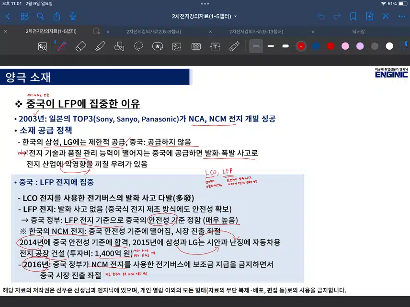Pick the lavender pen color
Screen dimensions: 410x307
[x=360, y=46]
